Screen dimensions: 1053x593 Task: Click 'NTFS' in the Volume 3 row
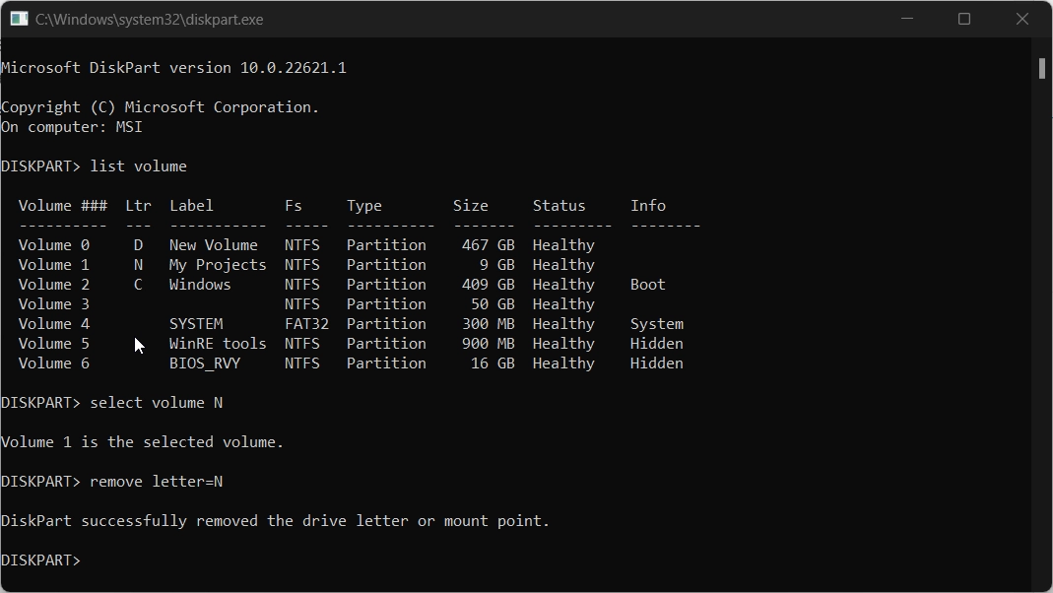pyautogui.click(x=302, y=304)
